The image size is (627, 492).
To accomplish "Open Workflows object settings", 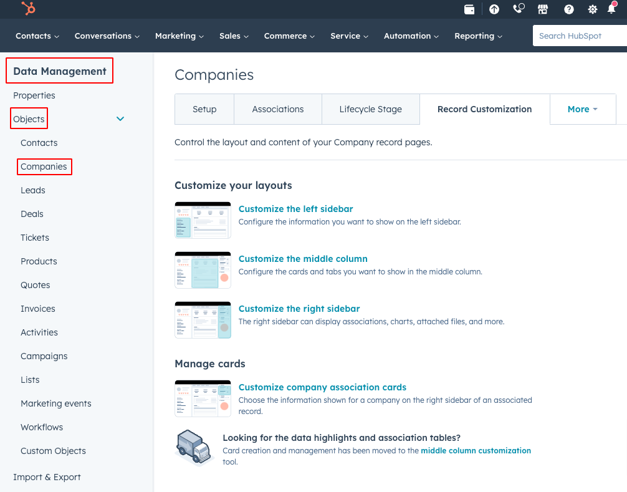I will tap(42, 427).
